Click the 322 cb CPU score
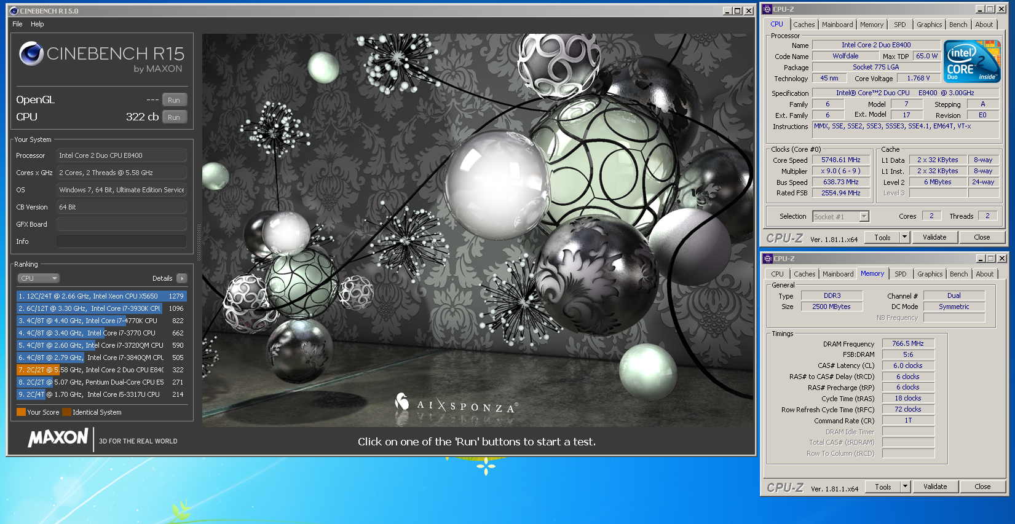The image size is (1015, 524). click(x=142, y=117)
